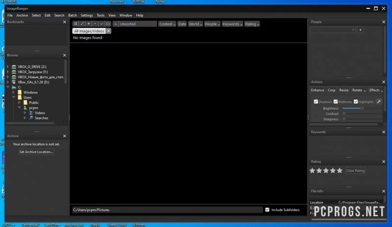
Task: Open the Settings menu
Action: [x=87, y=16]
